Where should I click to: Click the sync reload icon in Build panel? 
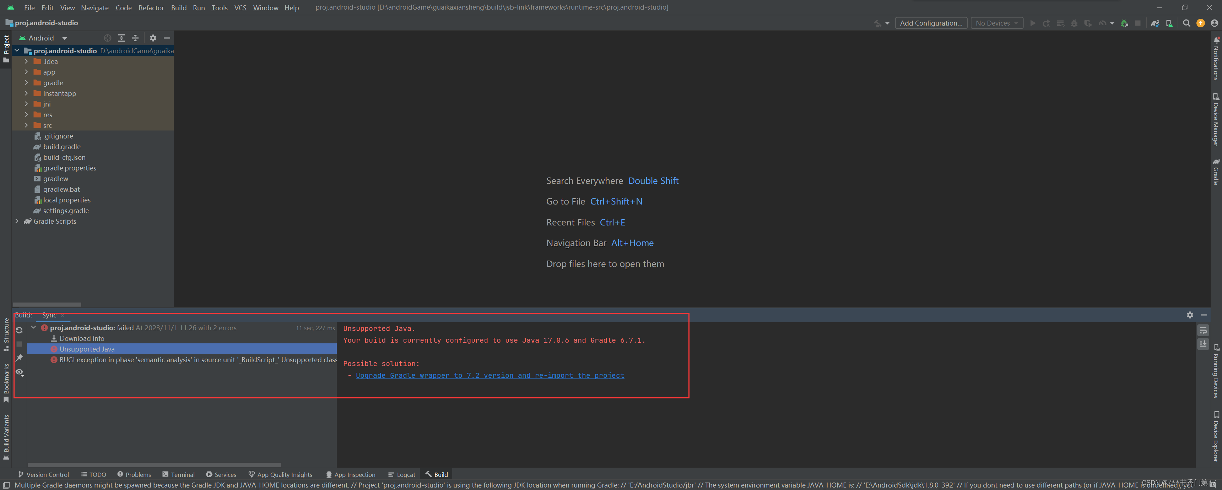(20, 330)
